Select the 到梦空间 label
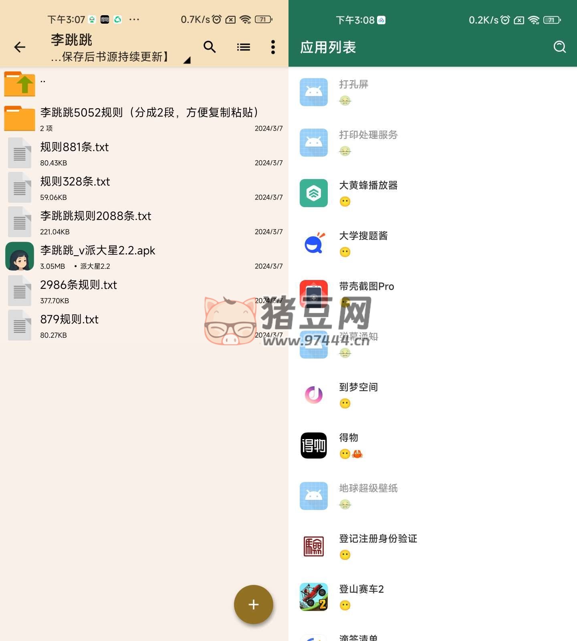 (x=359, y=387)
